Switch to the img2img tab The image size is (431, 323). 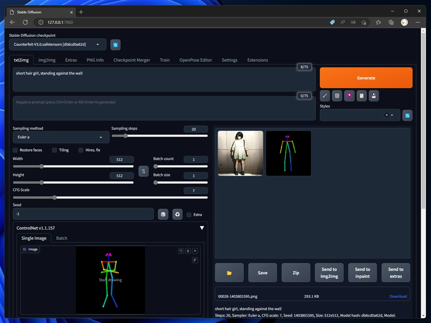click(47, 60)
